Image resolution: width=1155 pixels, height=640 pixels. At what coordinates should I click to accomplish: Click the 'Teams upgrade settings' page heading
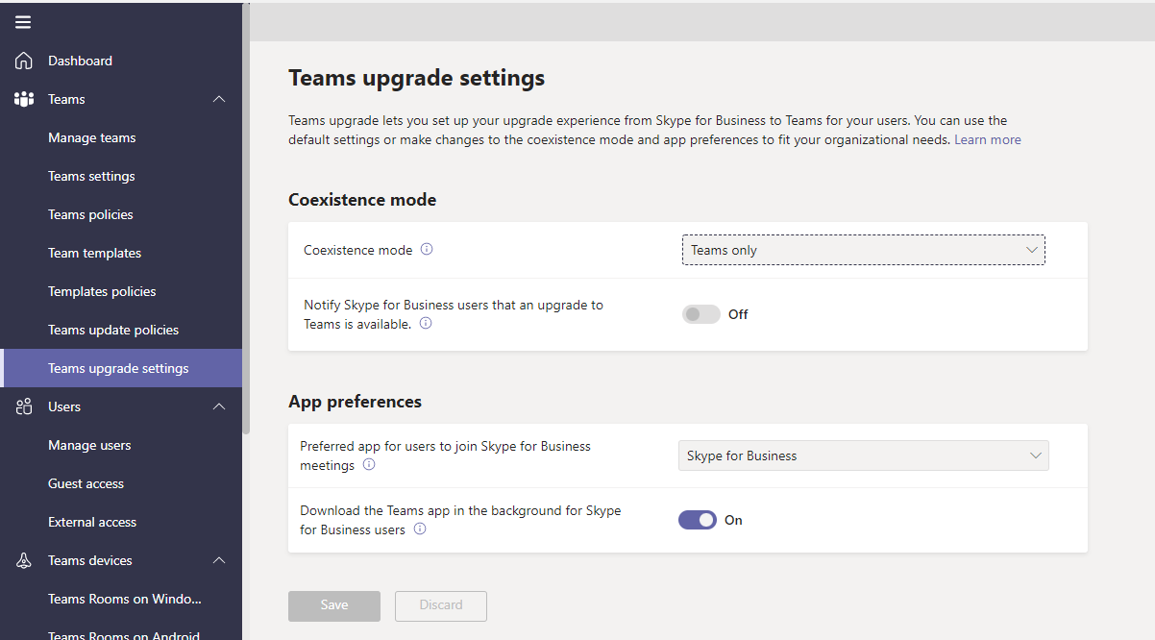pyautogui.click(x=417, y=78)
